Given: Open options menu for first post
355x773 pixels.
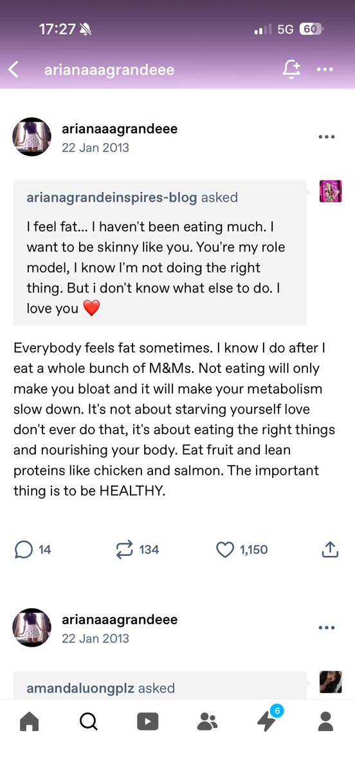Looking at the screenshot, I should [x=327, y=137].
